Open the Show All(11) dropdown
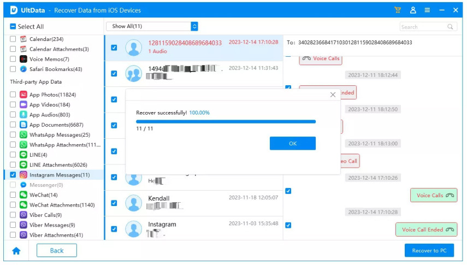This screenshot has width=467, height=265. (x=152, y=26)
